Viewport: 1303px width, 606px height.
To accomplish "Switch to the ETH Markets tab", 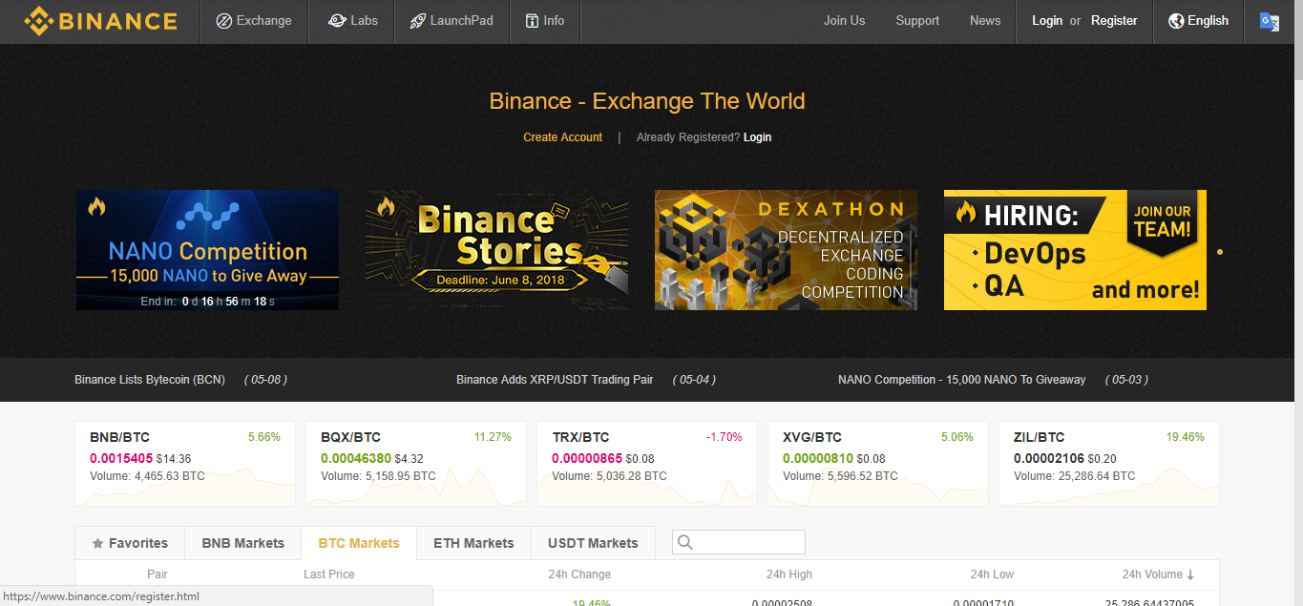I will (x=473, y=543).
